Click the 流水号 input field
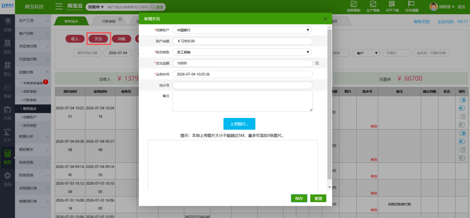Screen dimensions: 470x218 (x=243, y=85)
